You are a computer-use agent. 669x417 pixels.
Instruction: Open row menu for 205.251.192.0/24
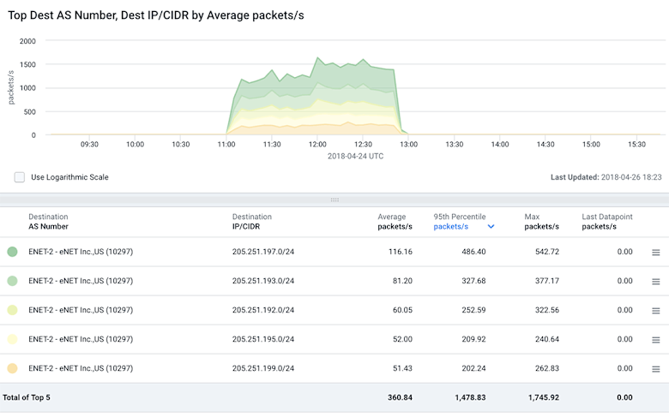[656, 311]
